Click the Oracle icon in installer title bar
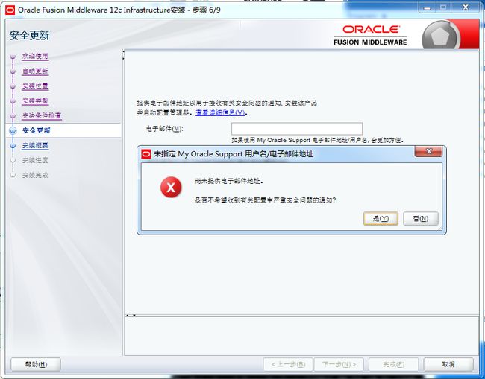The width and height of the screenshot is (485, 379). pos(10,10)
